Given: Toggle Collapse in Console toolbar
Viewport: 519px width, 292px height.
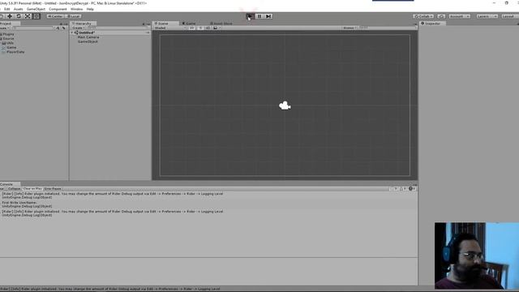Looking at the screenshot, I should click(15, 189).
